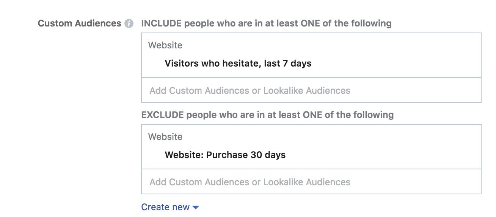Image resolution: width=496 pixels, height=217 pixels.
Task: Click the Website header in the INCLUDE box
Action: pos(165,45)
